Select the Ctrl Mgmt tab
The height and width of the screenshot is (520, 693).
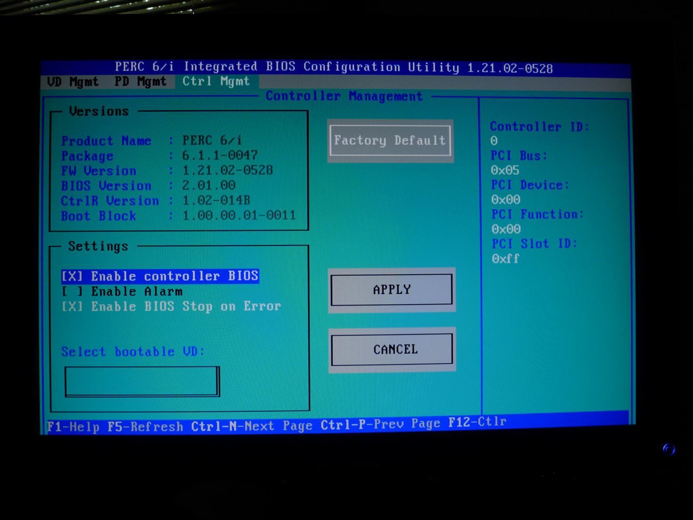click(216, 81)
